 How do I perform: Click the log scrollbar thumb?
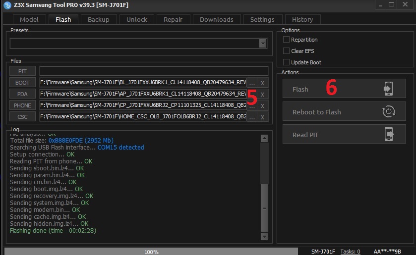[x=264, y=208]
